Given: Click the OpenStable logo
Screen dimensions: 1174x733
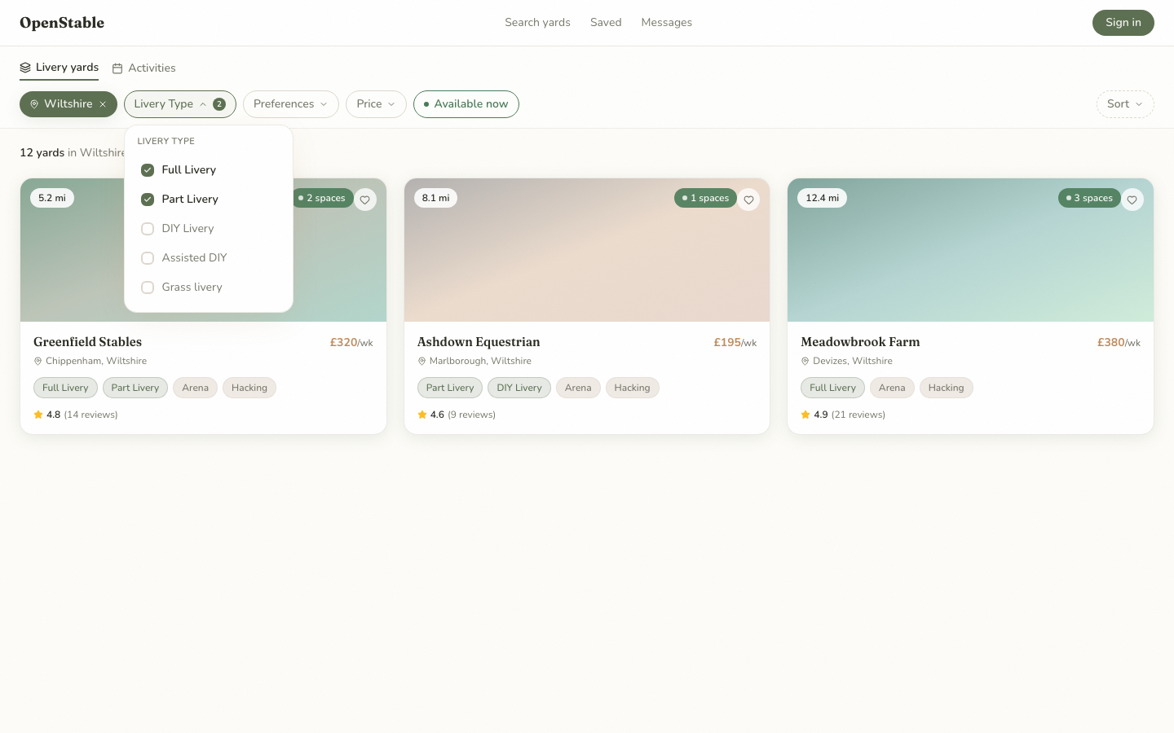Looking at the screenshot, I should point(62,23).
